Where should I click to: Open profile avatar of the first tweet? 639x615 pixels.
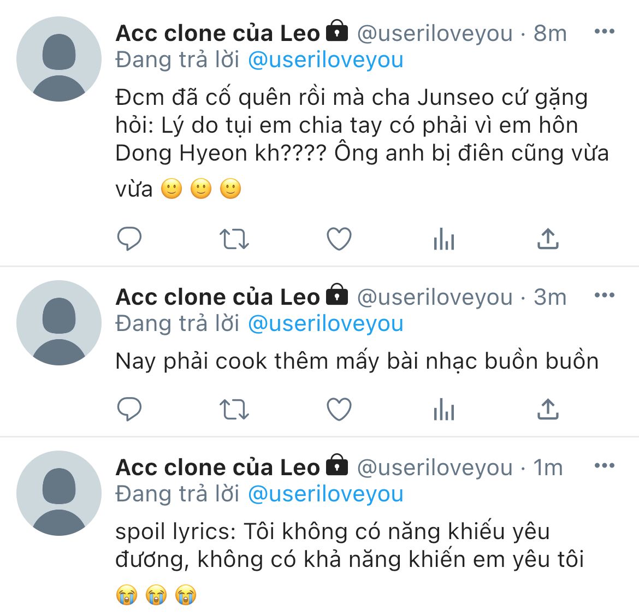pyautogui.click(x=59, y=59)
